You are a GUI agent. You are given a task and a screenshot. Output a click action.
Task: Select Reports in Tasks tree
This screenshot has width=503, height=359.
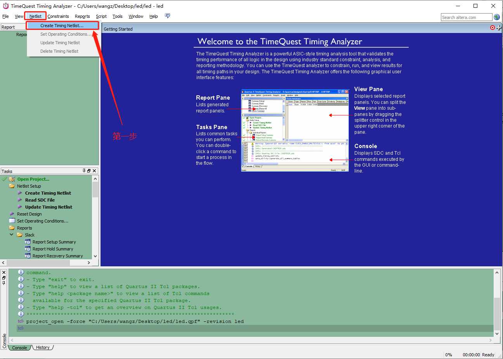pyautogui.click(x=24, y=228)
